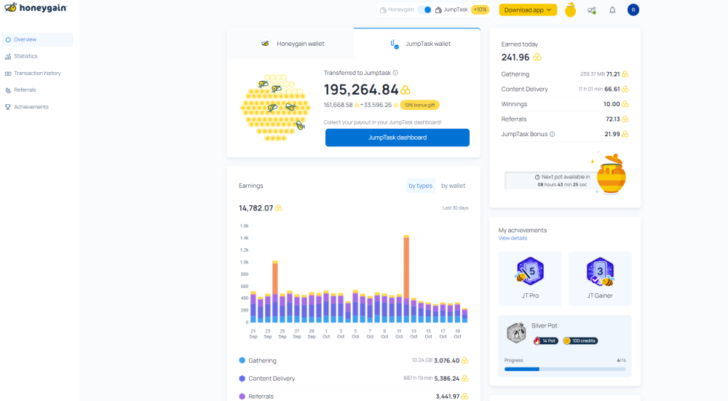Click the Honeygain bee logo
This screenshot has width=728, height=401.
[x=36, y=7]
